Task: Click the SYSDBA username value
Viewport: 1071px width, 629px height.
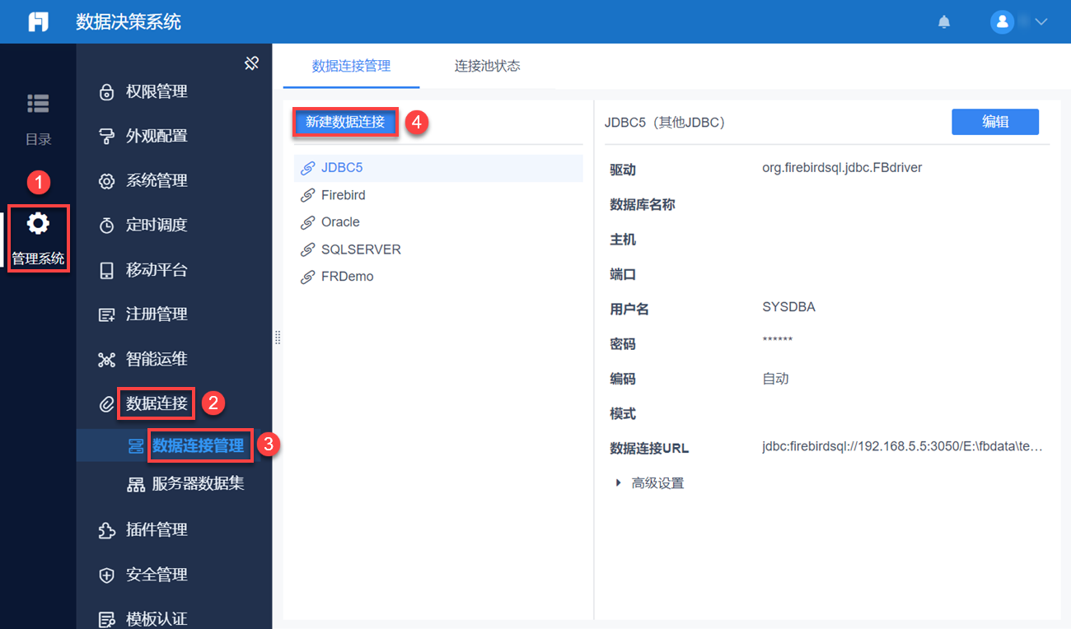Action: (788, 307)
